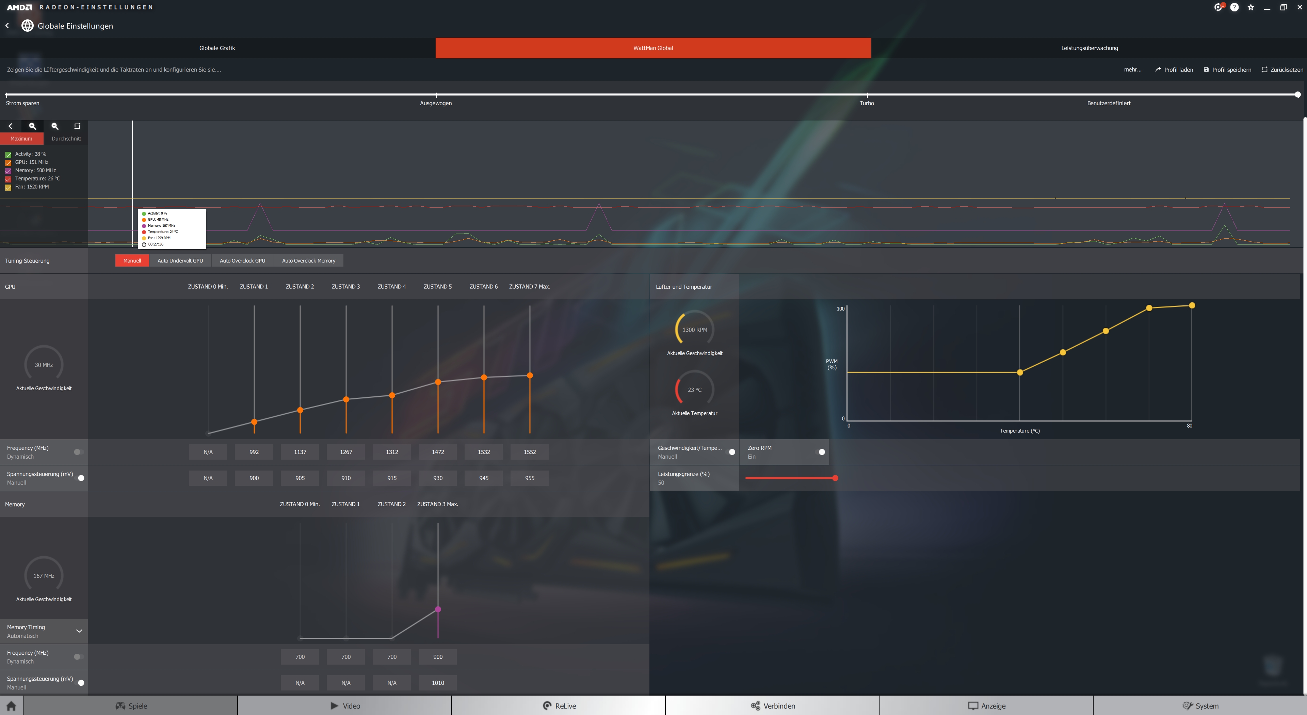Viewport: 1307px width, 715px height.
Task: Toggle GPU Spannungssteuerung (mV) switch
Action: pos(80,478)
